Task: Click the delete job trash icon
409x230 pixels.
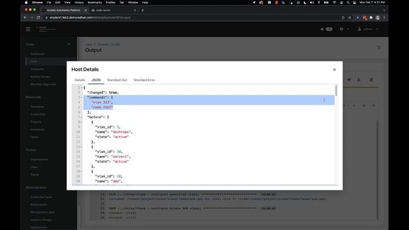Action: click(371, 79)
